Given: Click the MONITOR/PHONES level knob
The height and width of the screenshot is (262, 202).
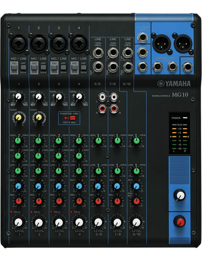Looking at the screenshot, I should click(180, 195).
